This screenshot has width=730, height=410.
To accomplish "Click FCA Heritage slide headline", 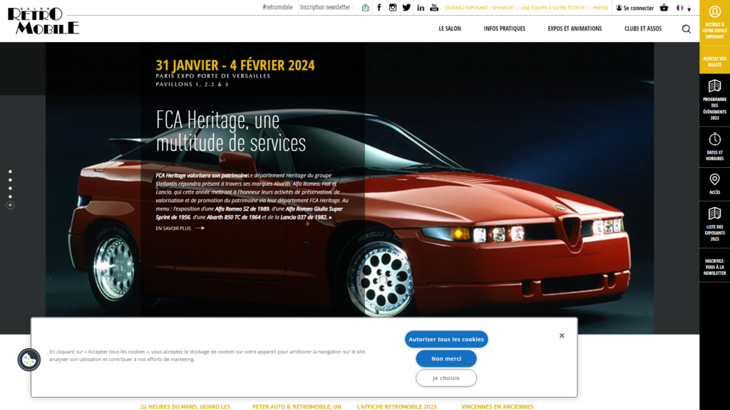I will coord(231,132).
